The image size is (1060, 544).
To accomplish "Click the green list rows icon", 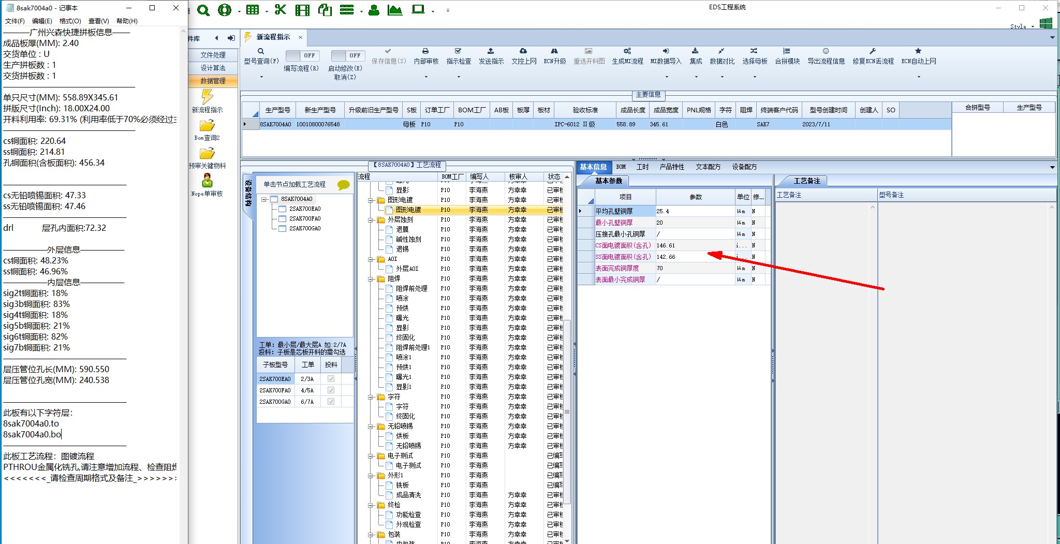I will [347, 10].
